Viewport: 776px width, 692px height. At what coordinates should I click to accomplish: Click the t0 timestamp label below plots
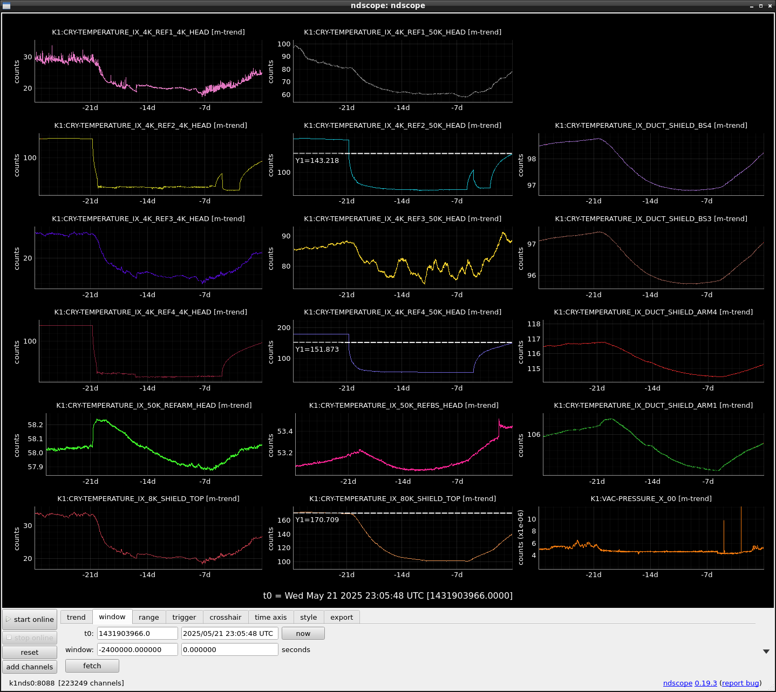click(388, 595)
